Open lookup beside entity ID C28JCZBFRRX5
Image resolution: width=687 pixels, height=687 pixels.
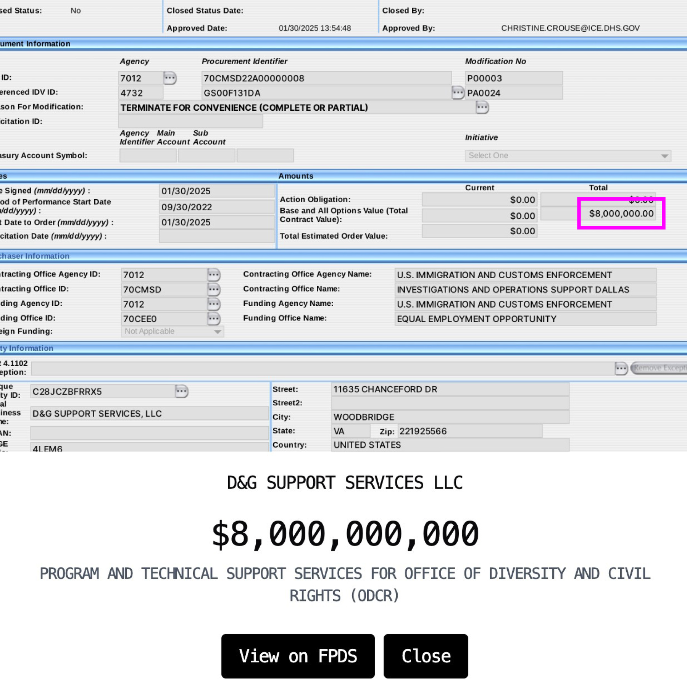click(181, 391)
